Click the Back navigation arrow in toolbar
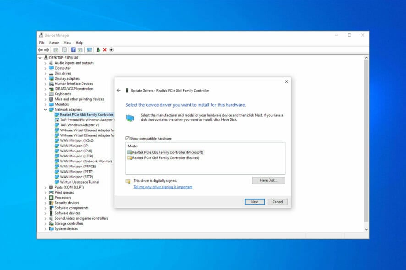Screen dimensions: 406x270 [x=40, y=50]
